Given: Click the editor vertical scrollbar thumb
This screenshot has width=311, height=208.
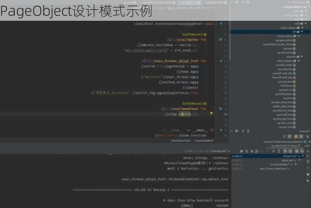Looking at the screenshot, I should click(x=230, y=33).
